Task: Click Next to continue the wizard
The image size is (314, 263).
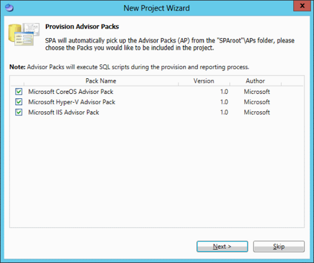Action: pos(222,246)
